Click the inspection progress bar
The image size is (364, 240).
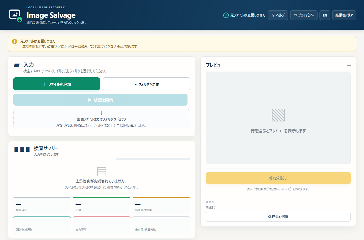click(153, 159)
